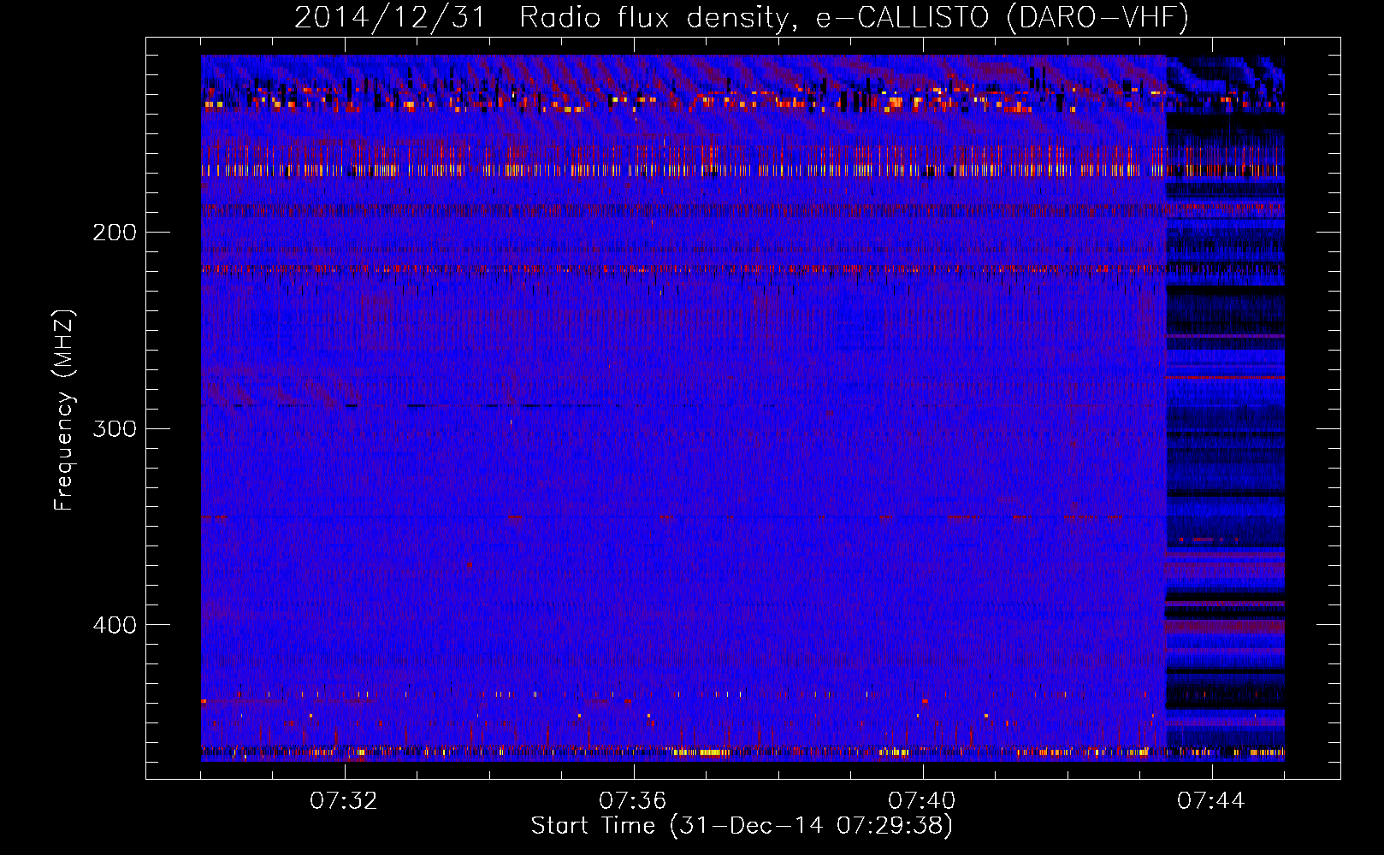Click the plot title 'Radio flux density, e-CALLISTO (DARO-VHF)'
This screenshot has height=855, width=1384.
pyautogui.click(x=854, y=18)
